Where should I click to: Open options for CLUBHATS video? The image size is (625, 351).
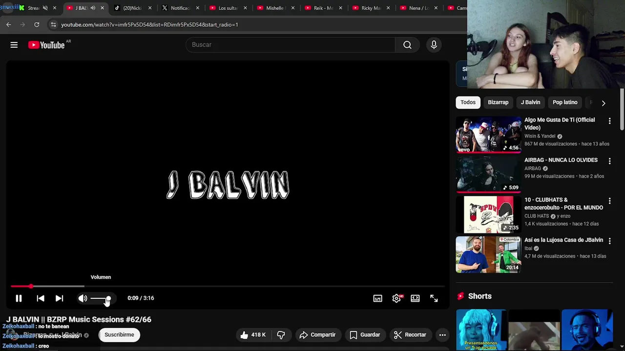point(609,201)
